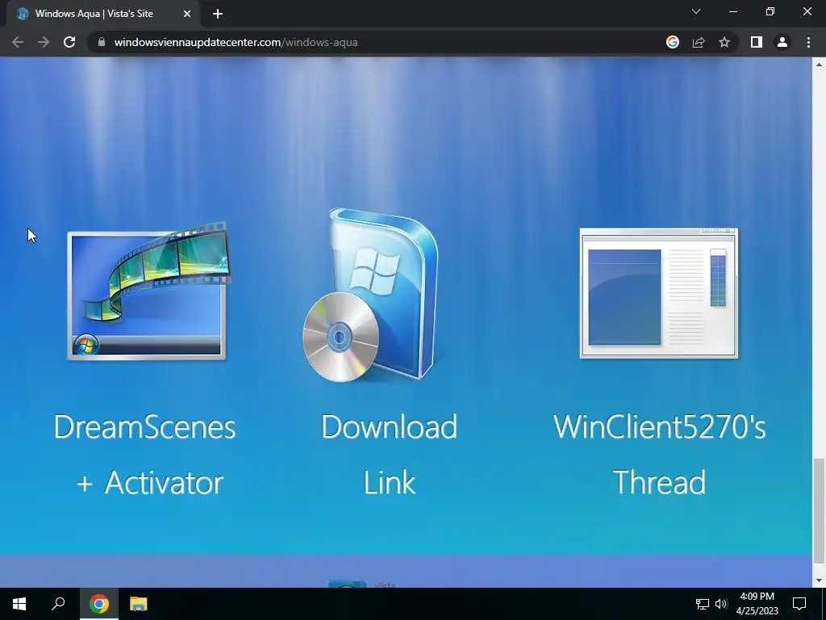Minimize the Chrome window
This screenshot has height=620, width=826.
coord(733,11)
